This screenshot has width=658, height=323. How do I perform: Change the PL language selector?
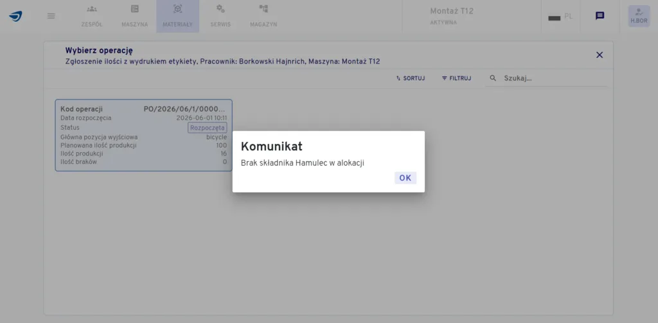click(x=560, y=17)
